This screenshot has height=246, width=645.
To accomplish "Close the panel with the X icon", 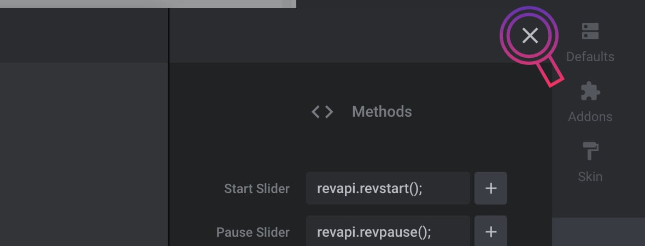I will point(530,36).
